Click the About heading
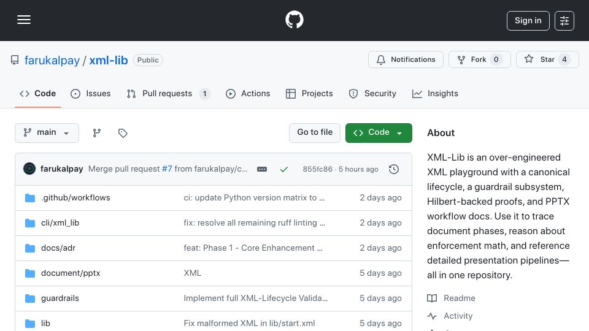 (441, 133)
